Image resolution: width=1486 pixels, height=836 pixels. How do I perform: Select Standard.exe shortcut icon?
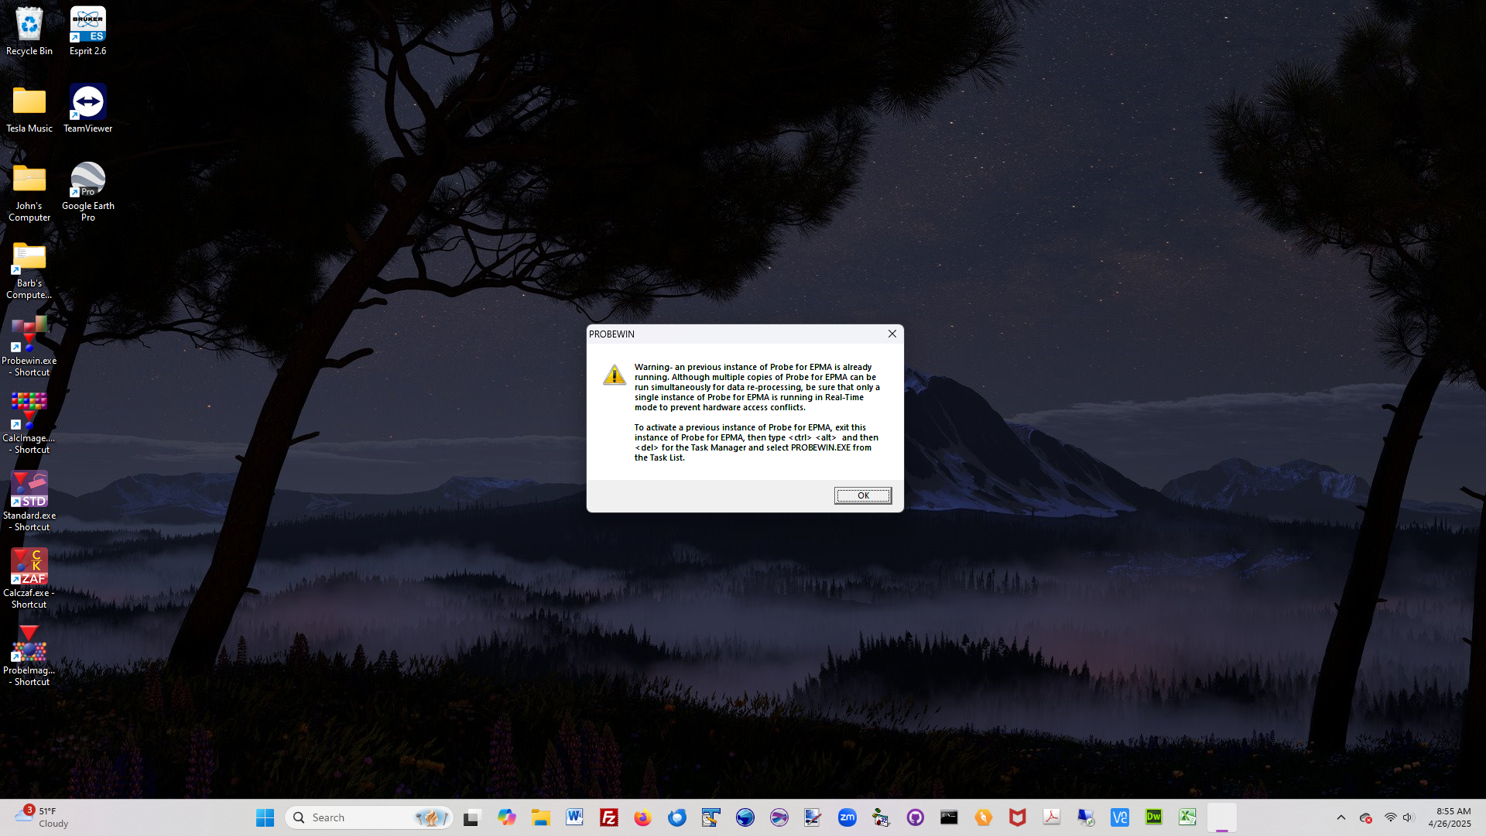click(29, 489)
